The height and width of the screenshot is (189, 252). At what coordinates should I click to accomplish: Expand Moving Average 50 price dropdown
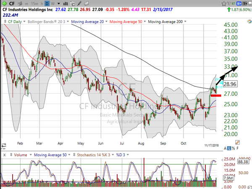pos(144,21)
